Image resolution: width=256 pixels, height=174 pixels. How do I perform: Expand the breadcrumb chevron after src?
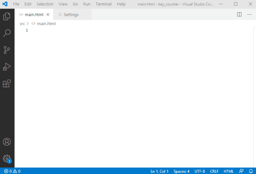[x=28, y=24]
